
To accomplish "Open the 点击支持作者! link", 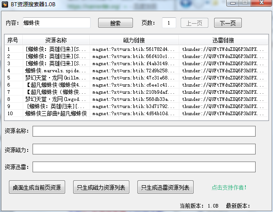I will pyautogui.click(x=229, y=187).
